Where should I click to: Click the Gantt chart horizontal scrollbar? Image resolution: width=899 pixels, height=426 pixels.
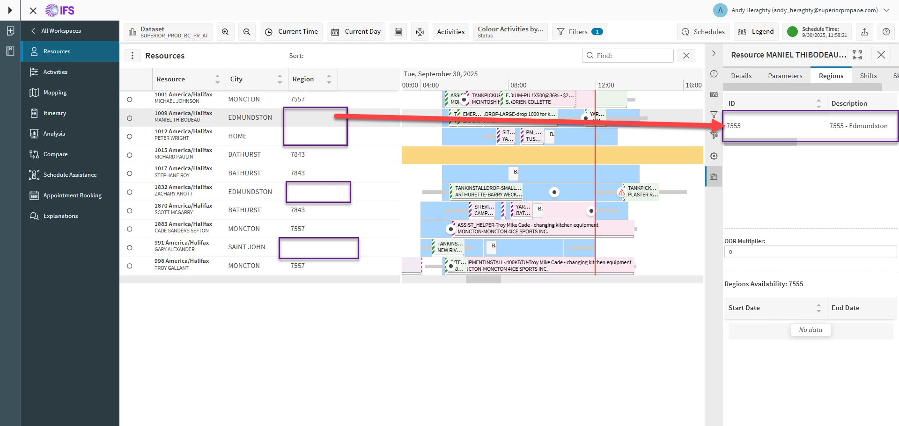pos(483,279)
